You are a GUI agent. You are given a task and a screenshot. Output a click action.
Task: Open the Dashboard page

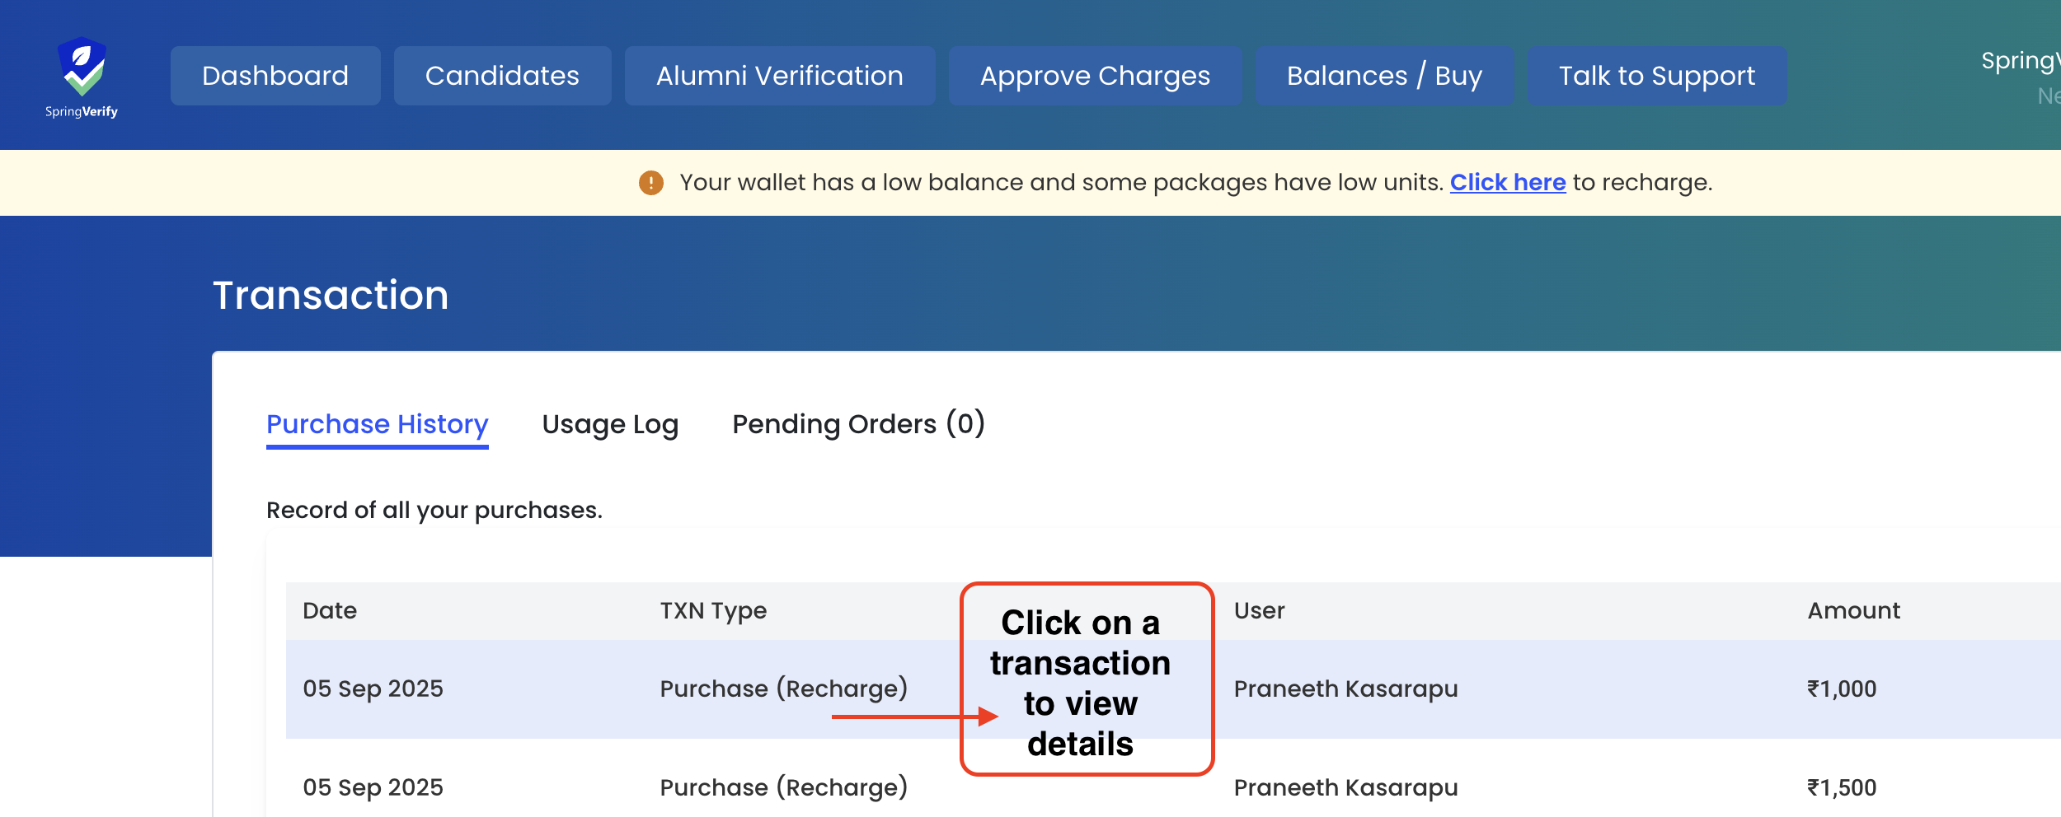tap(275, 76)
